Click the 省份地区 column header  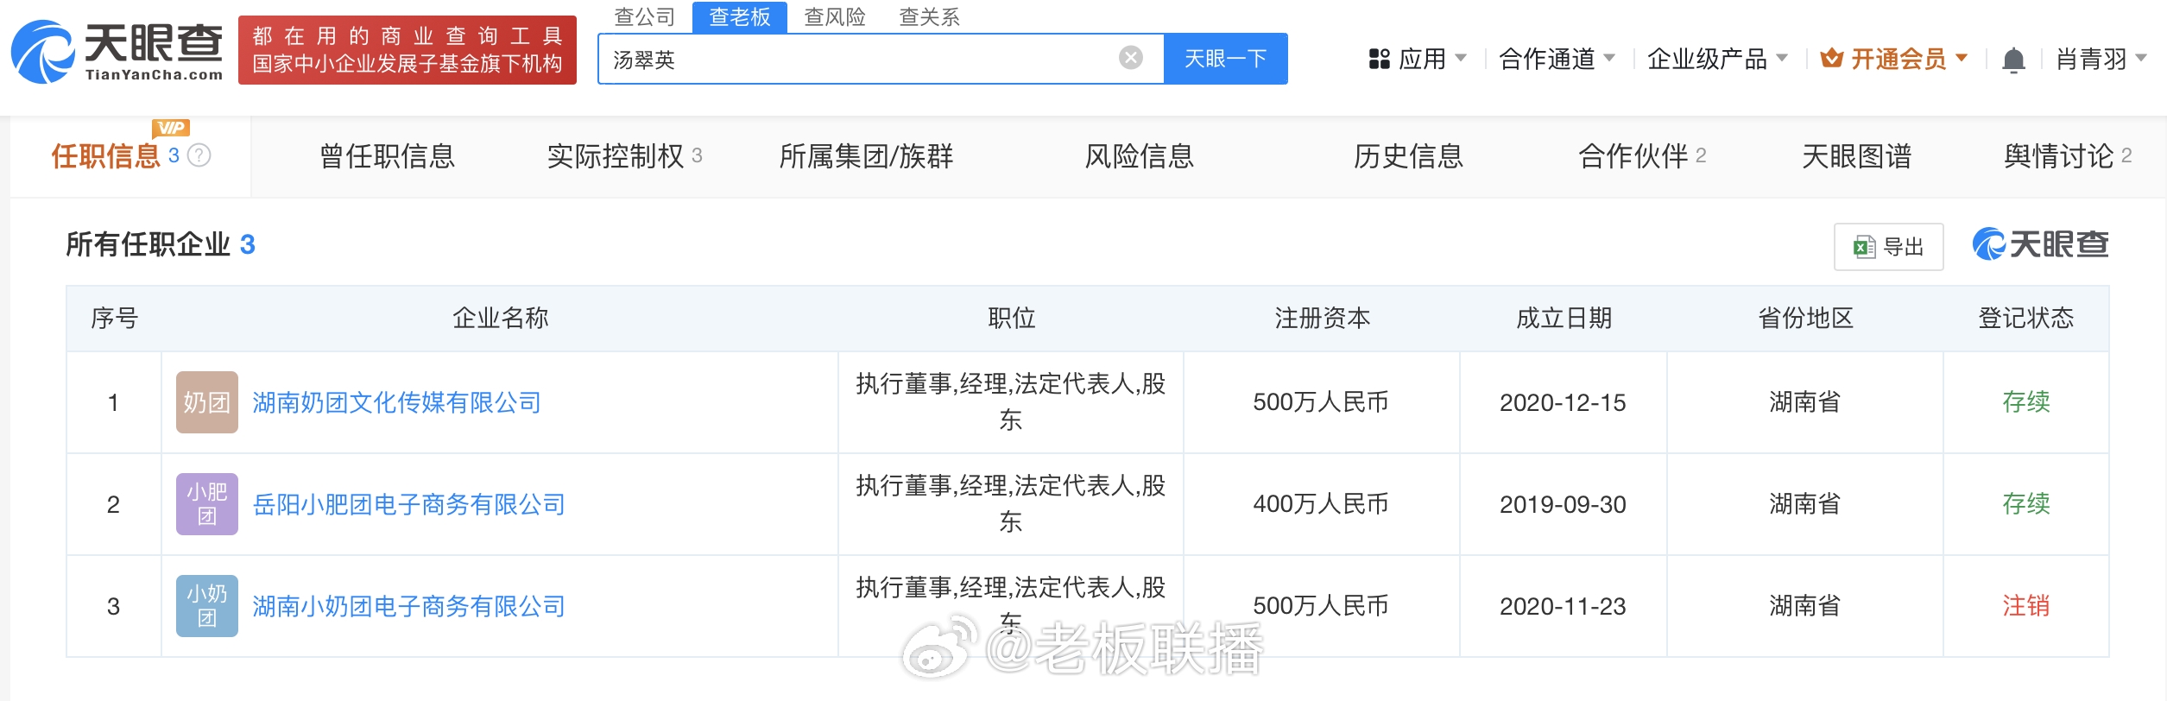click(1805, 319)
